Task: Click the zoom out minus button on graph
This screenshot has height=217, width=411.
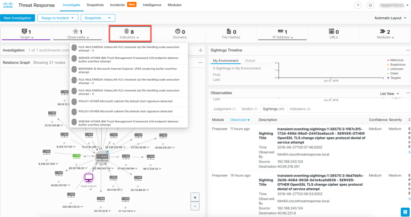Action: point(195,206)
